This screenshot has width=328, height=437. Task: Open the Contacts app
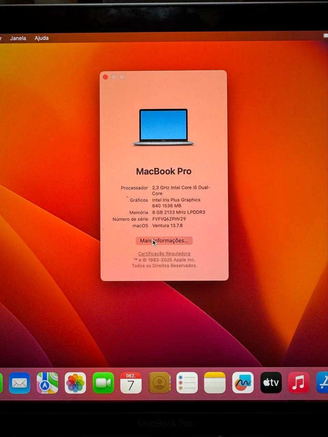tap(159, 383)
